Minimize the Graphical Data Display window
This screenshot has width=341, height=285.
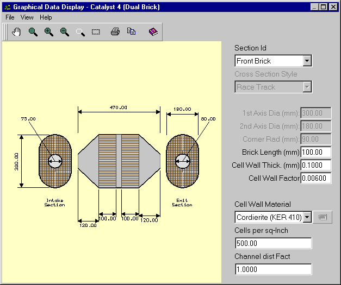(314, 7)
